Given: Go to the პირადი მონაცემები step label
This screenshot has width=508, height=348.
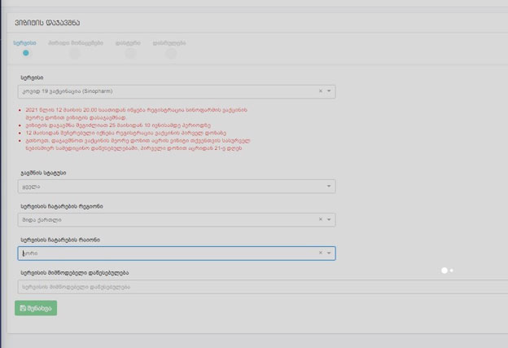Looking at the screenshot, I should pos(75,42).
